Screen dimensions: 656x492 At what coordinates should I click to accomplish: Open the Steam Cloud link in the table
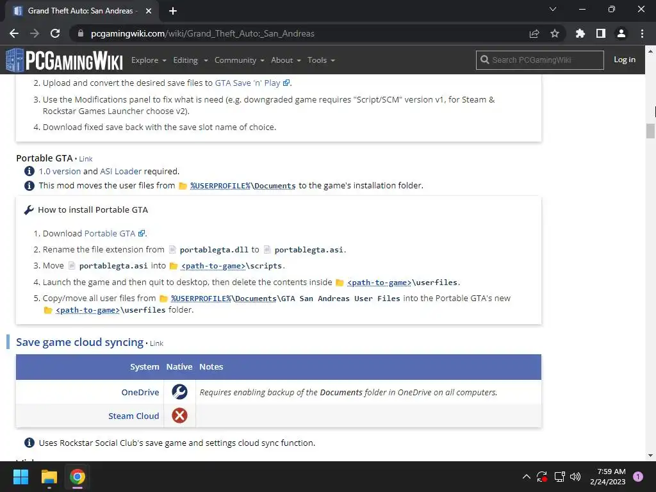(133, 416)
